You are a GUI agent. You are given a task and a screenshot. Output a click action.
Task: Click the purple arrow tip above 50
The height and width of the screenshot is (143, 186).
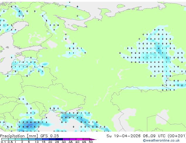[x=93, y=139]
